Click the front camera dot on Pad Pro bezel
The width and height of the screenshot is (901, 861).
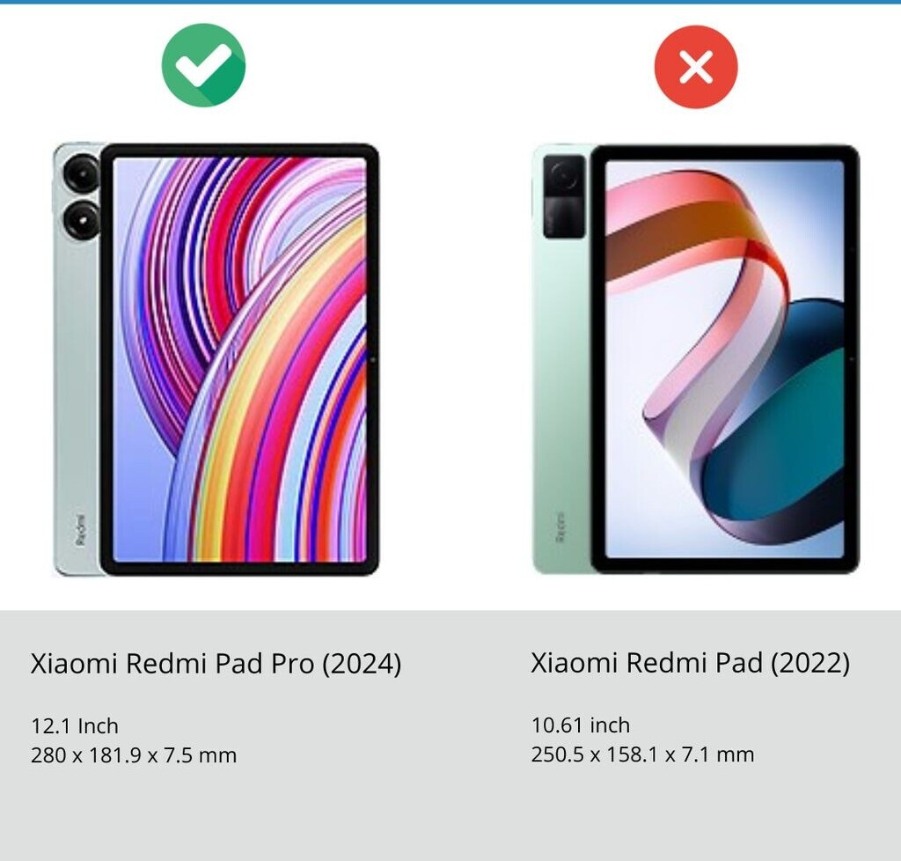point(372,360)
